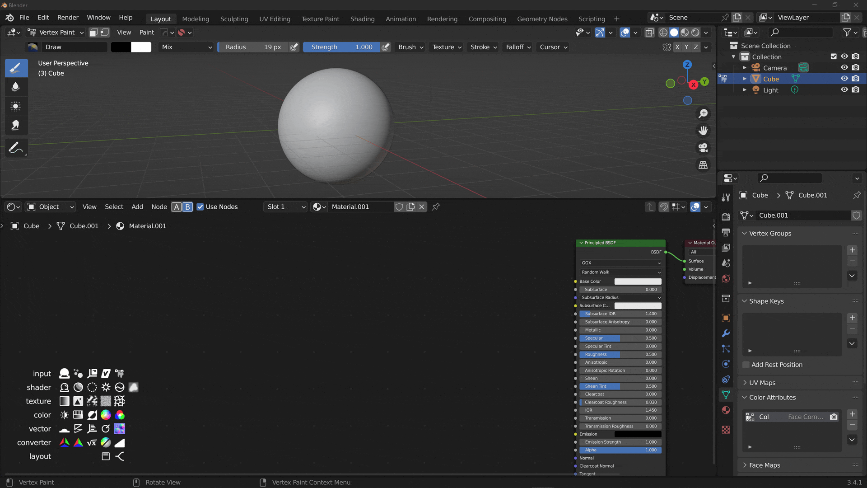Click the Zoom viewport icon
Screen dimensions: 867x488
(x=703, y=114)
